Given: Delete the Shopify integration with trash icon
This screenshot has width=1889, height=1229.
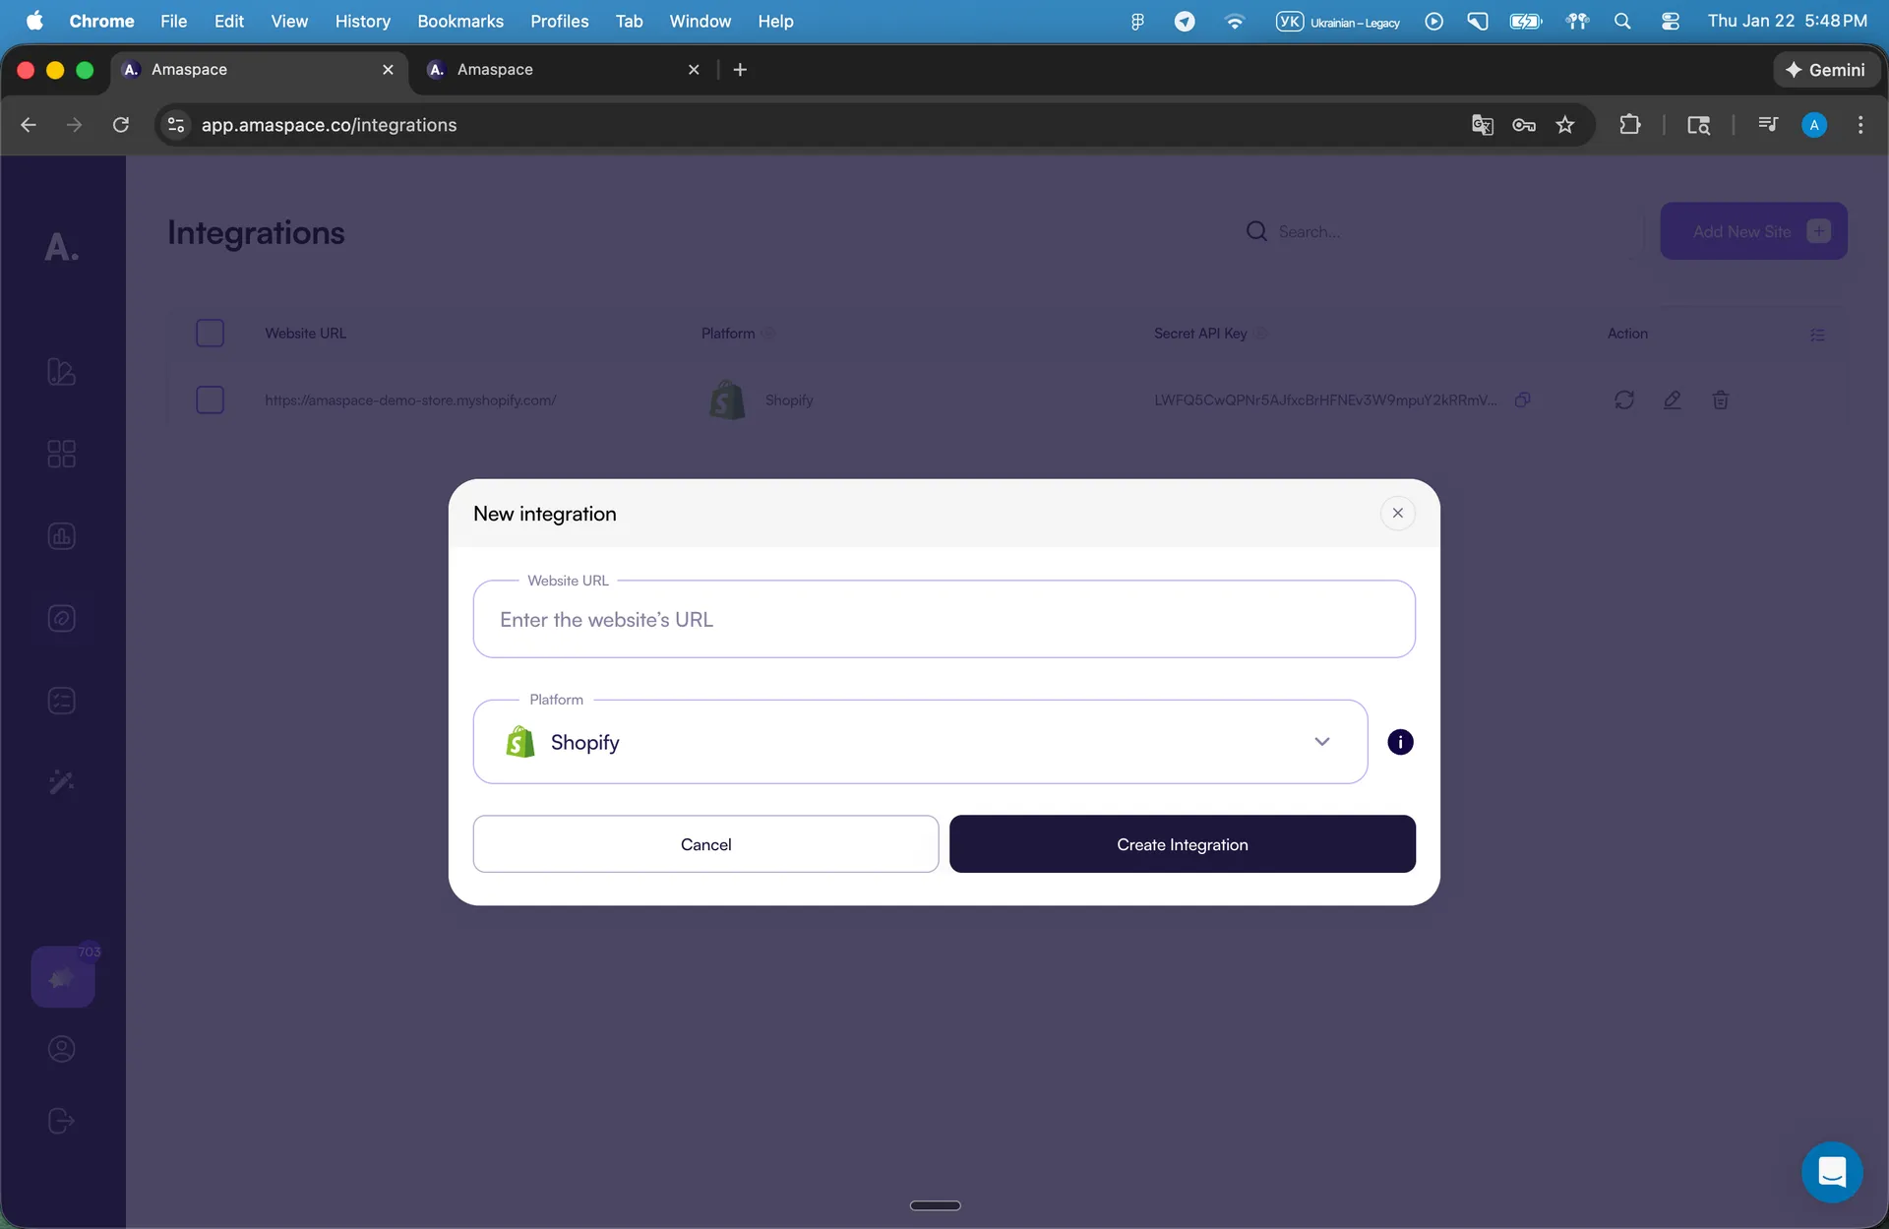Looking at the screenshot, I should pos(1720,399).
